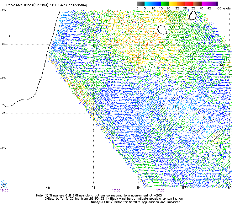Click the title 'Rapidscat Winds(12.5KM) 20160423 descending'

tap(47, 5)
